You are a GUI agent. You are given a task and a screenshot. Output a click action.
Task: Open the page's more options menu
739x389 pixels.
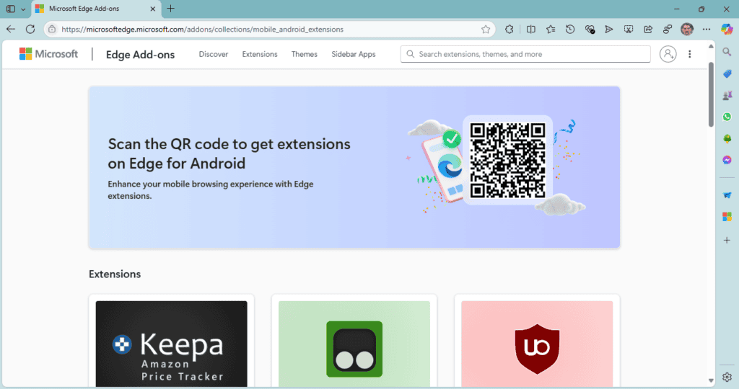689,54
